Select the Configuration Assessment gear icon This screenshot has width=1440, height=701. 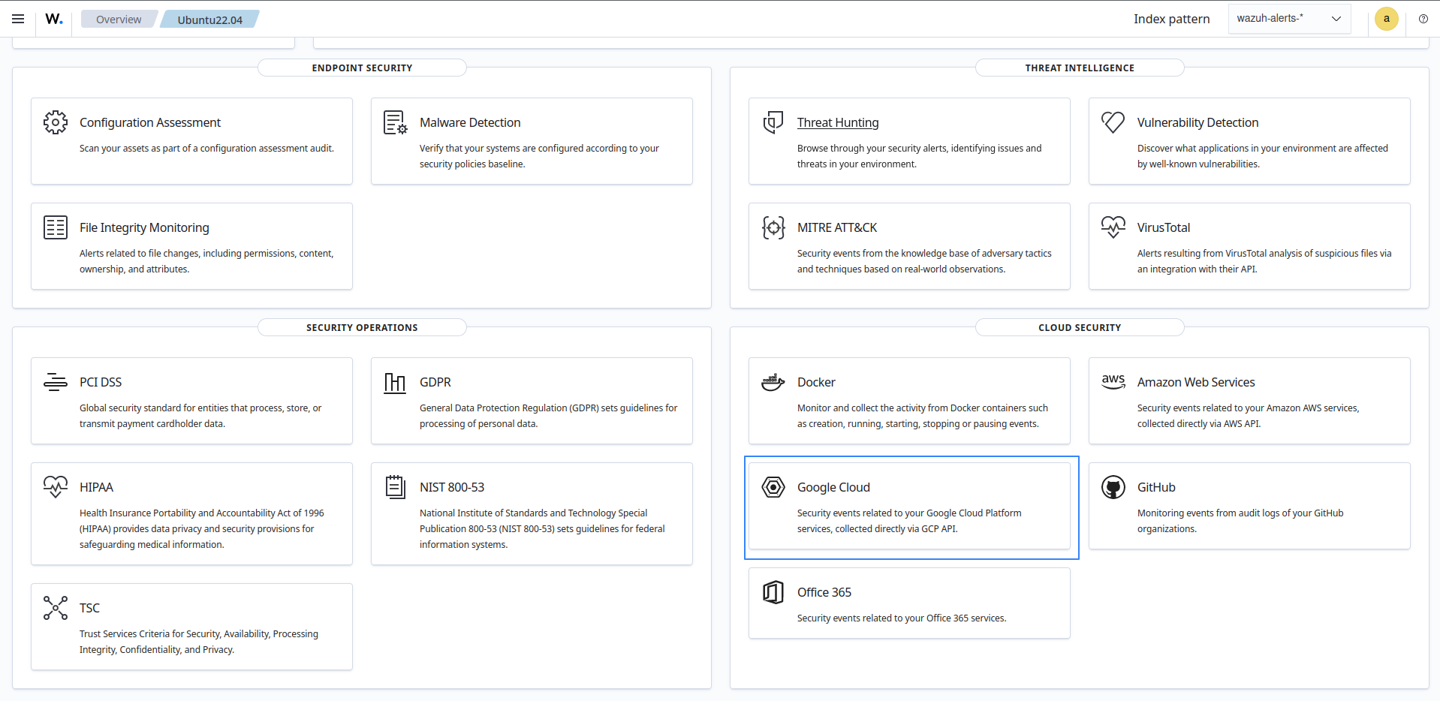click(55, 122)
